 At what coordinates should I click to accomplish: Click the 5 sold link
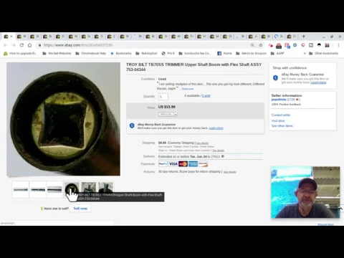click(206, 95)
